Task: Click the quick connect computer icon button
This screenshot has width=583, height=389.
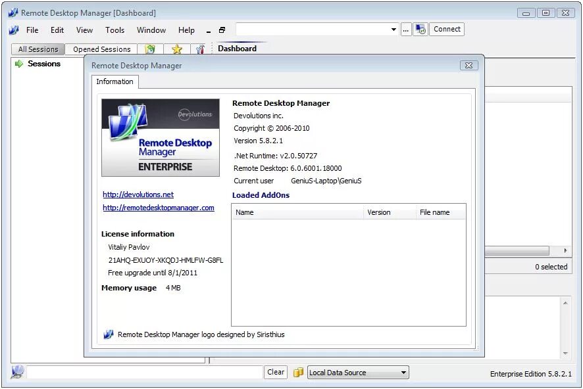Action: pos(420,30)
